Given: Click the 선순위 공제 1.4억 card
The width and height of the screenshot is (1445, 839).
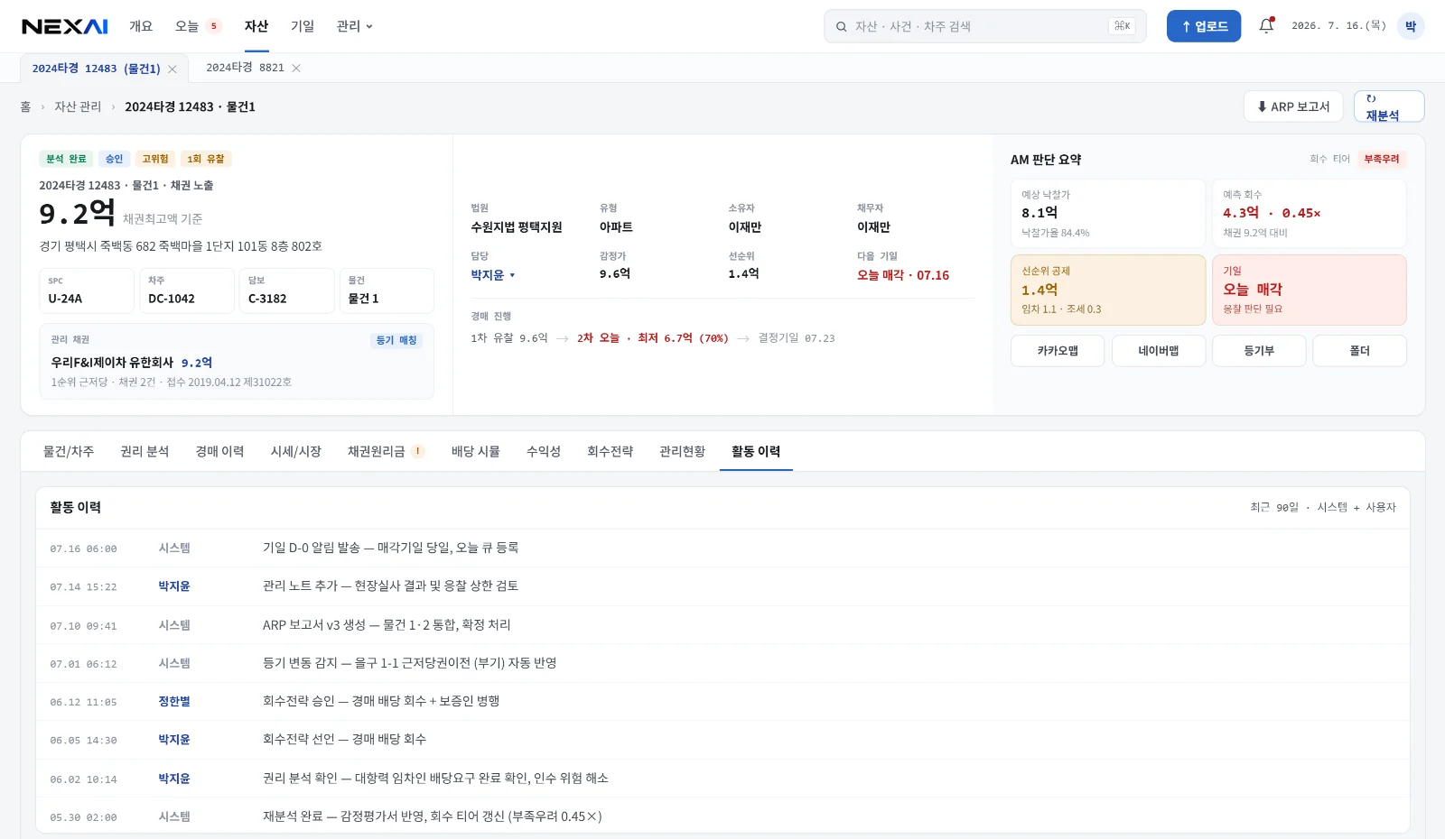Looking at the screenshot, I should click(x=1108, y=290).
